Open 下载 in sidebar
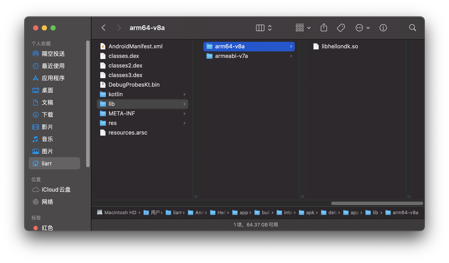Image resolution: width=449 pixels, height=263 pixels. (x=54, y=115)
